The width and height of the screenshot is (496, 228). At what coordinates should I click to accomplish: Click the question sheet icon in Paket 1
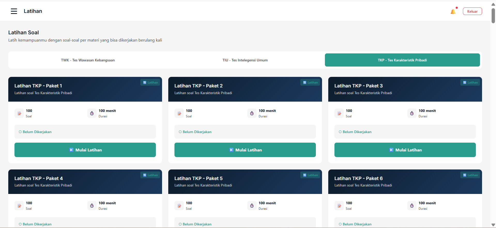click(x=19, y=113)
